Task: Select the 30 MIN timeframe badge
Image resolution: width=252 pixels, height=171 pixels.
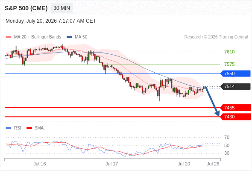Action: pos(62,8)
